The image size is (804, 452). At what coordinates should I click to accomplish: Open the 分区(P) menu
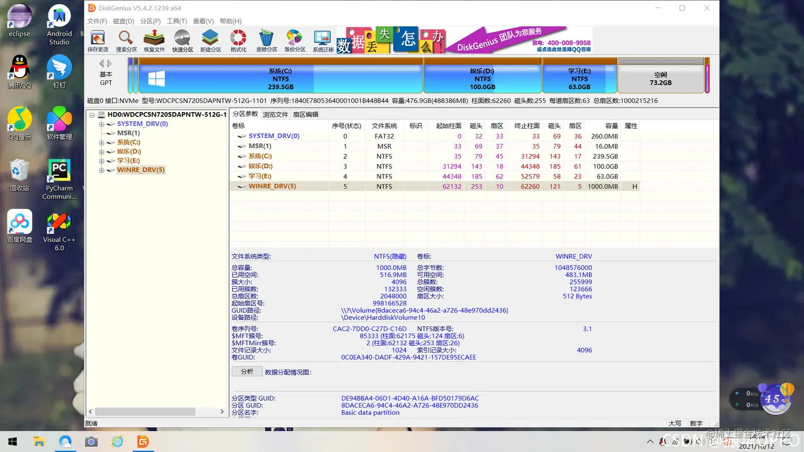click(x=150, y=21)
